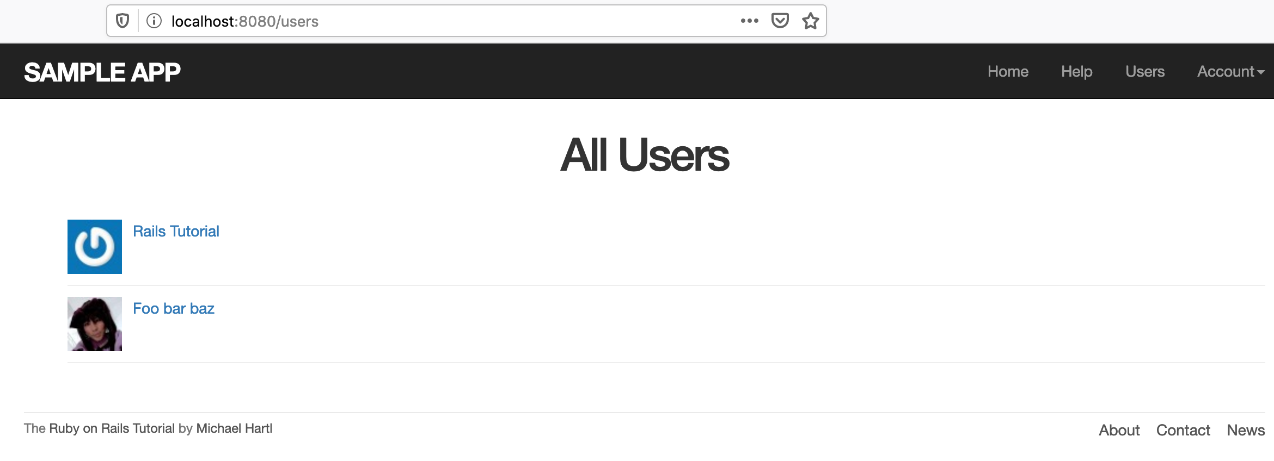The image size is (1274, 461).
Task: Visit the Michael Hartl footer link
Action: (x=234, y=428)
